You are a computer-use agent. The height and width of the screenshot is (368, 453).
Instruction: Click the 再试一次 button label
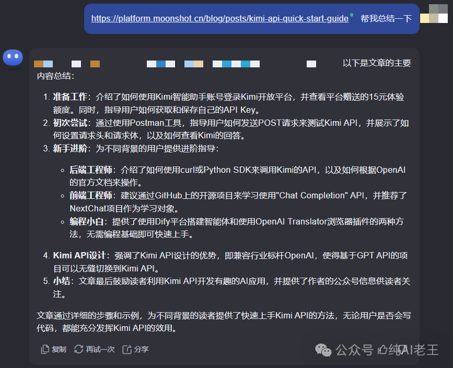(x=100, y=350)
